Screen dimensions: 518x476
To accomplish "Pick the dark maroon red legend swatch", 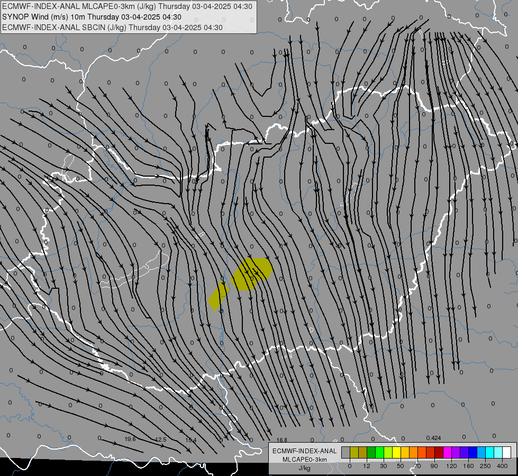I will coord(439,452).
